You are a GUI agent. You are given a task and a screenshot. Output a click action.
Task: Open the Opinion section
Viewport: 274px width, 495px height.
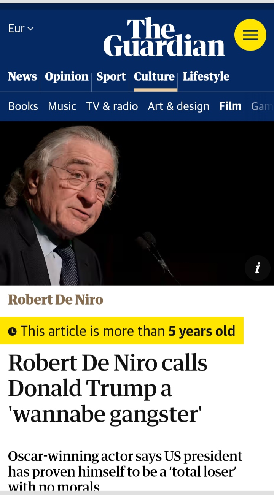[x=67, y=76]
